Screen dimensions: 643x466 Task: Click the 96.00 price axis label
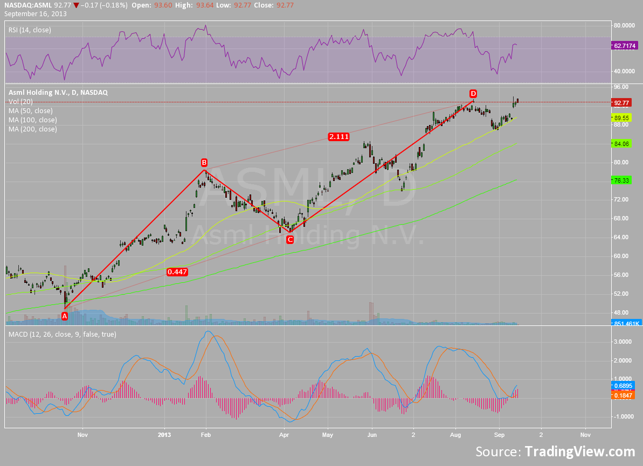click(x=621, y=87)
